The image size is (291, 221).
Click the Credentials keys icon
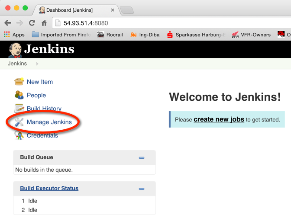click(19, 135)
